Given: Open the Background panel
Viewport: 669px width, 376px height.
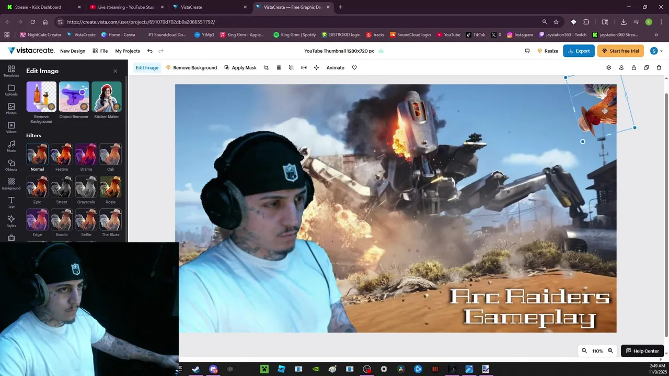Looking at the screenshot, I should click(x=11, y=184).
